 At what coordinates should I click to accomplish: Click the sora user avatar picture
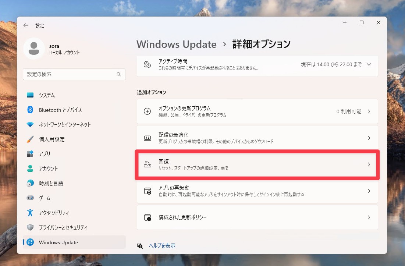[34, 49]
